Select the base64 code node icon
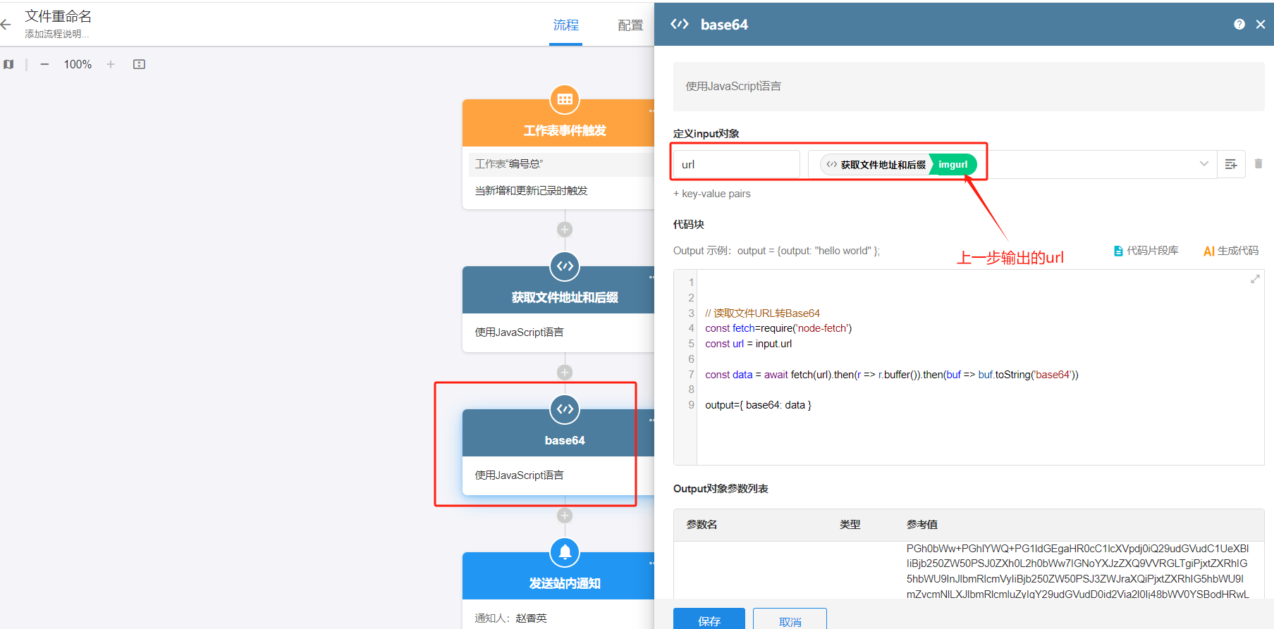The height and width of the screenshot is (629, 1274). click(x=565, y=409)
